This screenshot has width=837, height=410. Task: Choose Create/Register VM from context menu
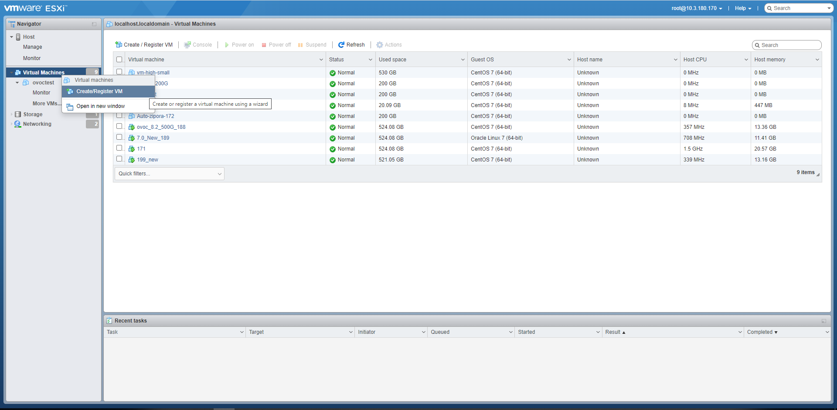(99, 91)
